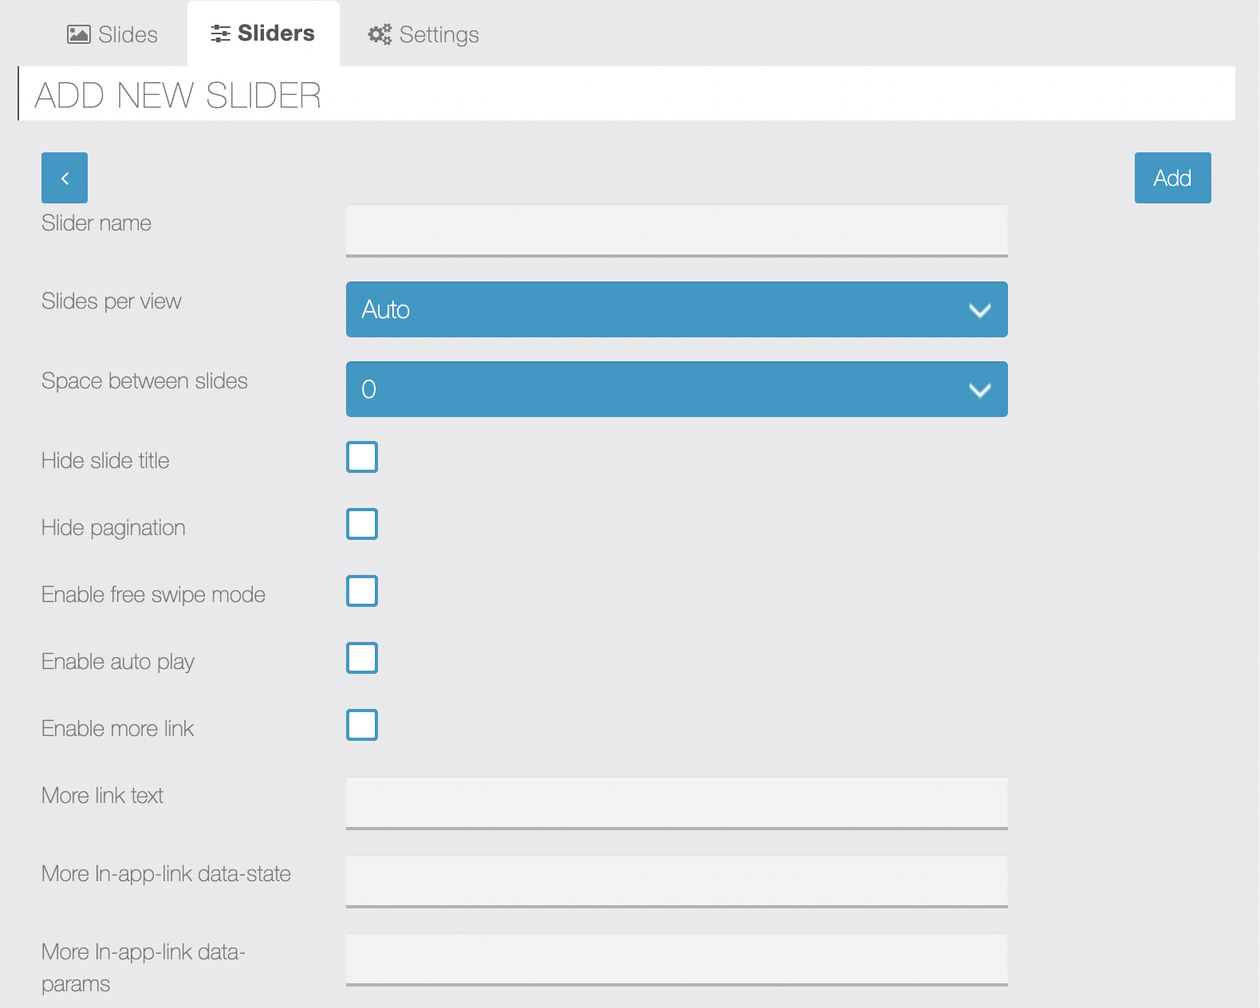Enable the Hide pagination checkbox

(x=362, y=524)
